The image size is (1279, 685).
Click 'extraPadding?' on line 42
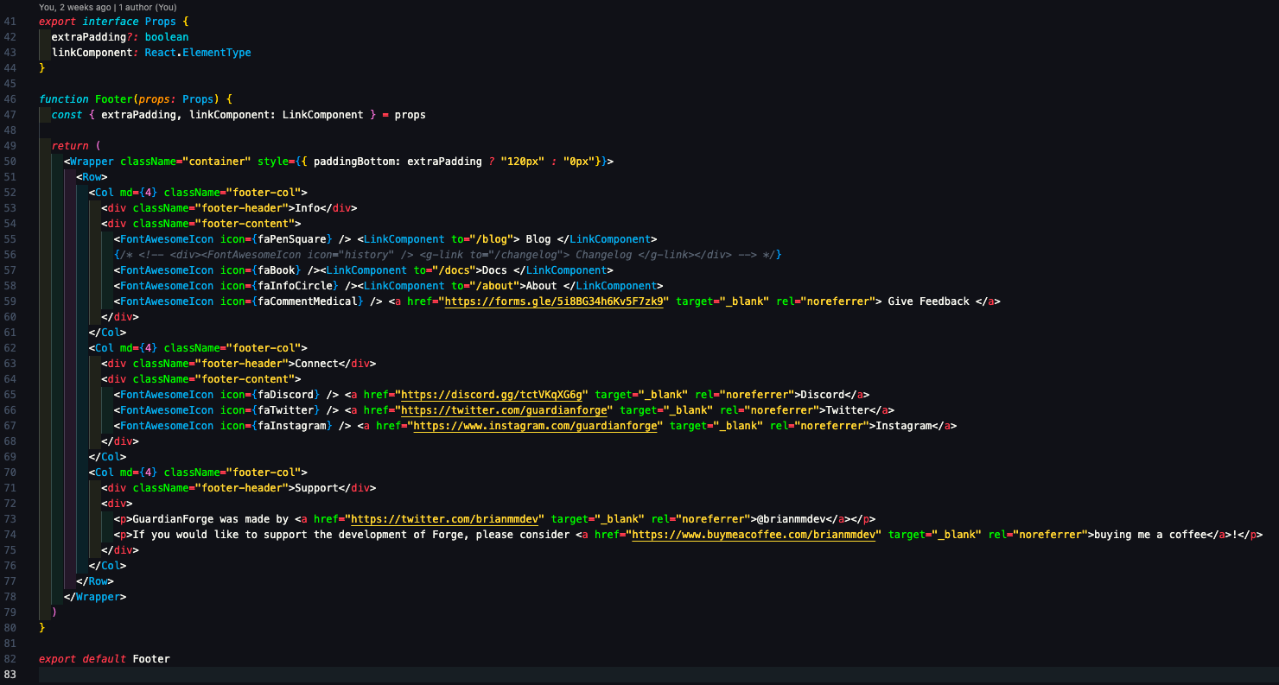click(x=92, y=37)
